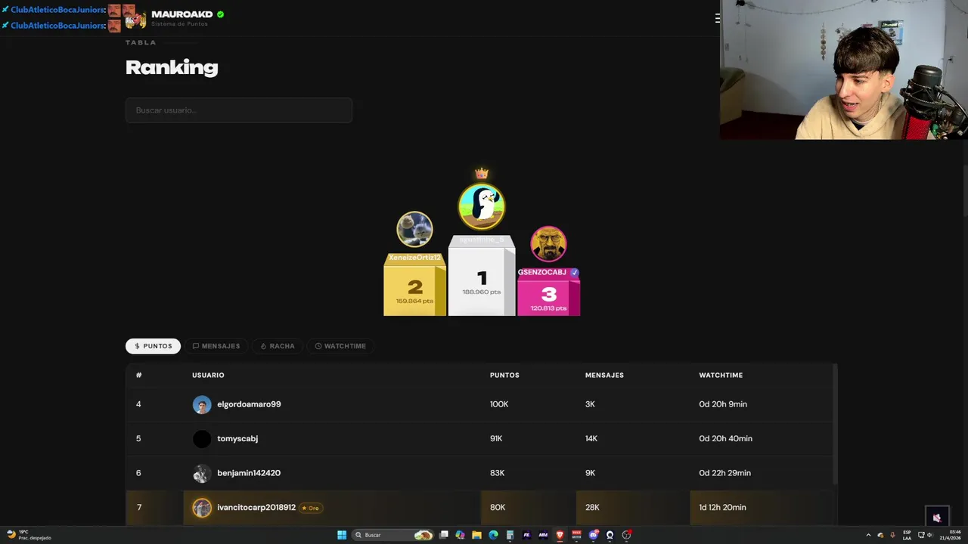
Task: Click tomyscabj black avatar
Action: tap(202, 439)
